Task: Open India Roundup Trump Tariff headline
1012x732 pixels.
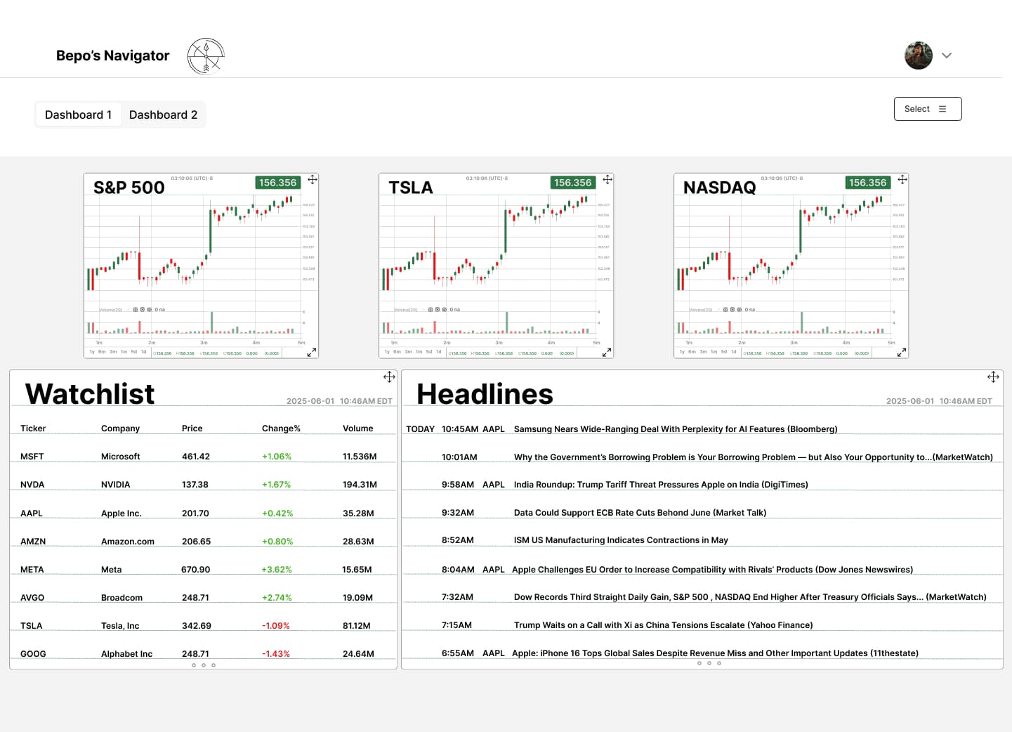Action: [x=661, y=485]
